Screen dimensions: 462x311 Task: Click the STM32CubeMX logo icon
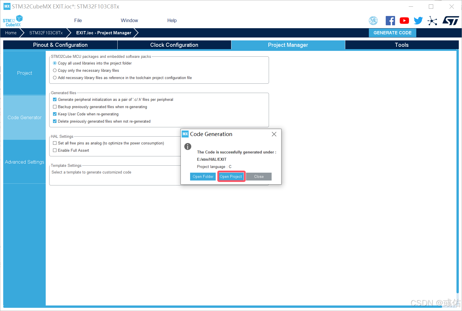pos(13,21)
